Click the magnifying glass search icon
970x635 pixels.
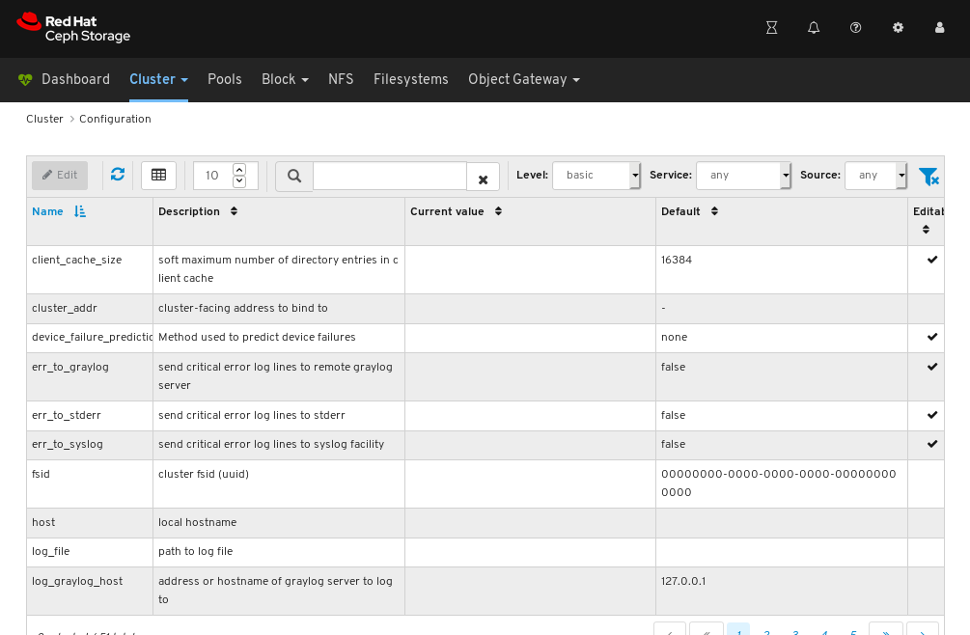tap(294, 177)
